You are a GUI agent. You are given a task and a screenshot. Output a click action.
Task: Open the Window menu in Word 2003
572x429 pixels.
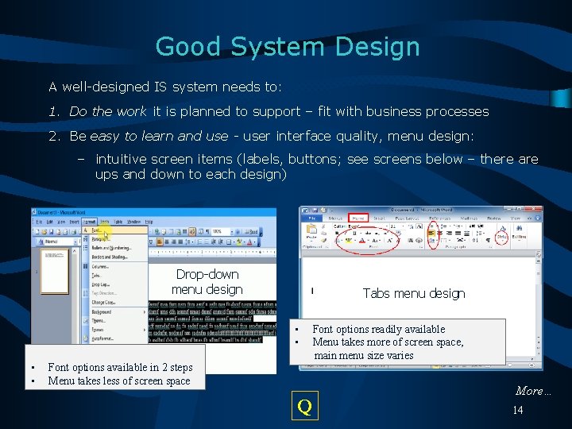pyautogui.click(x=133, y=222)
